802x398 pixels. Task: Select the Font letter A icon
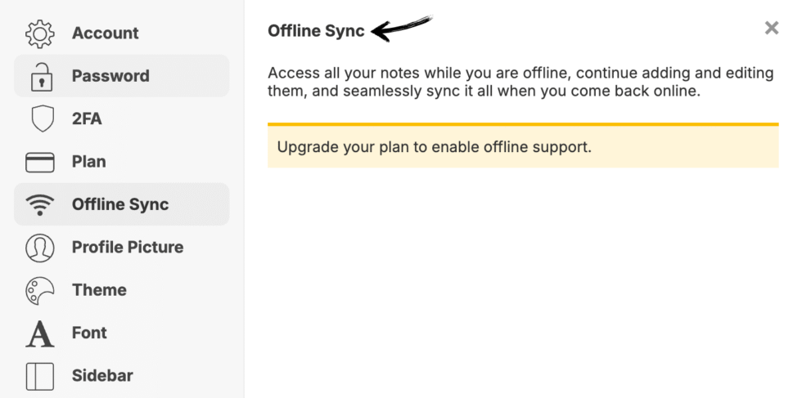pyautogui.click(x=40, y=333)
